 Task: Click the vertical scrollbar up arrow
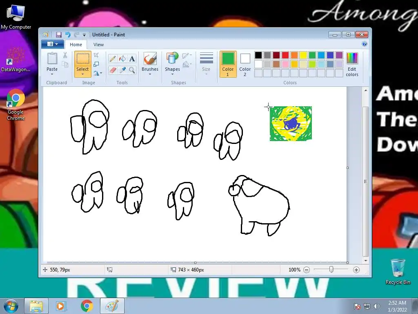366,90
